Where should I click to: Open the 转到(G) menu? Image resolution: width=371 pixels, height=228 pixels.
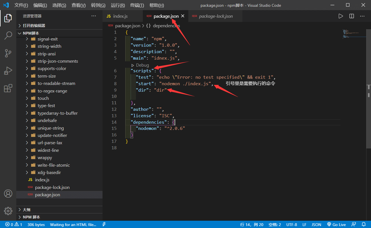[98, 5]
